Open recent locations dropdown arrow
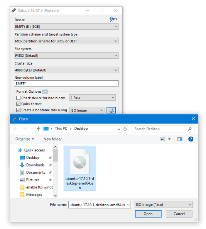Image resolution: width=206 pixels, height=229 pixels. tap(32, 129)
